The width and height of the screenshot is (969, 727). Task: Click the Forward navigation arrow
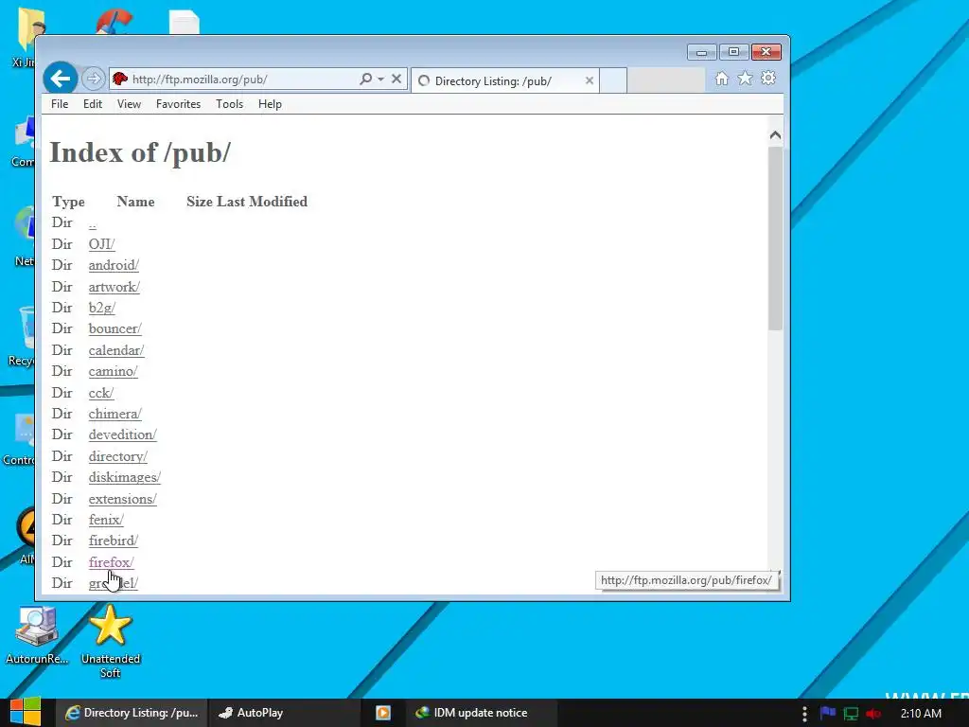(x=94, y=79)
